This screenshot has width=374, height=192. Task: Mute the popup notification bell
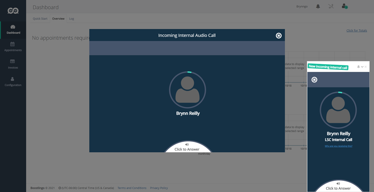[358, 67]
